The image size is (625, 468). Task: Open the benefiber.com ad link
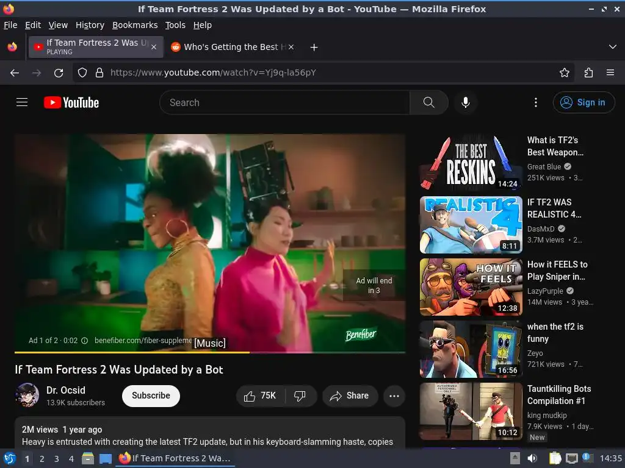pos(143,341)
